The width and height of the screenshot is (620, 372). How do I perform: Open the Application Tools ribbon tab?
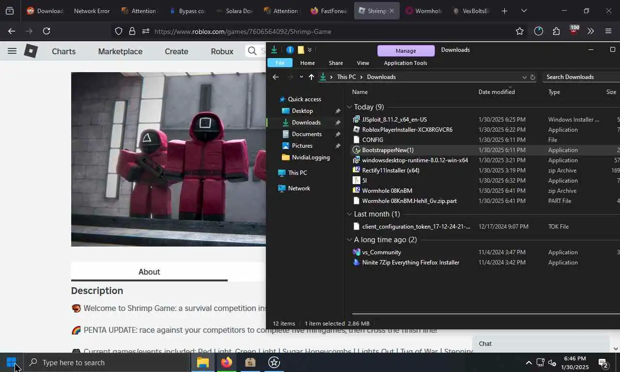click(405, 63)
